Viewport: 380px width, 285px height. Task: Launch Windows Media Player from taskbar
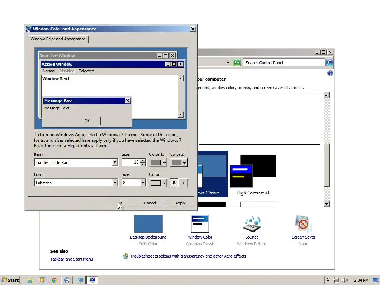[x=42, y=280]
